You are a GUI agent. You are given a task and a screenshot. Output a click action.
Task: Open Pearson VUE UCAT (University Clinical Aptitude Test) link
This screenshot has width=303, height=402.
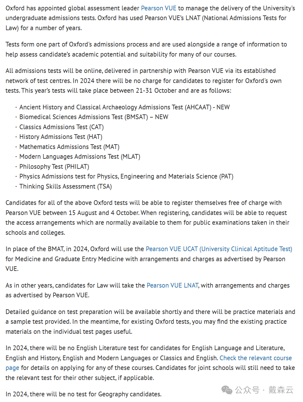(x=219, y=249)
